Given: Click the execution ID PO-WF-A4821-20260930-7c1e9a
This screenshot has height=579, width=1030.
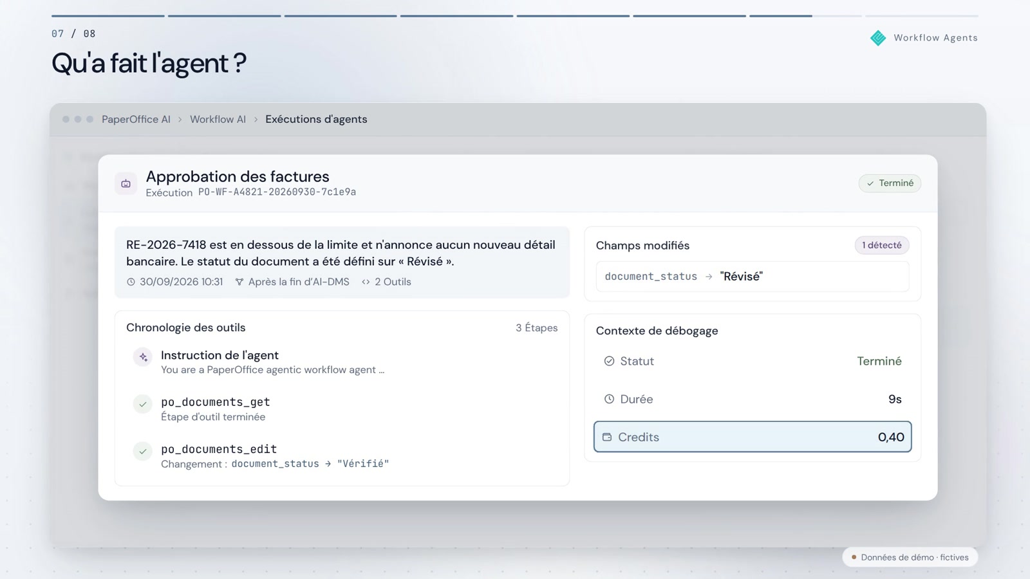Looking at the screenshot, I should pyautogui.click(x=277, y=192).
